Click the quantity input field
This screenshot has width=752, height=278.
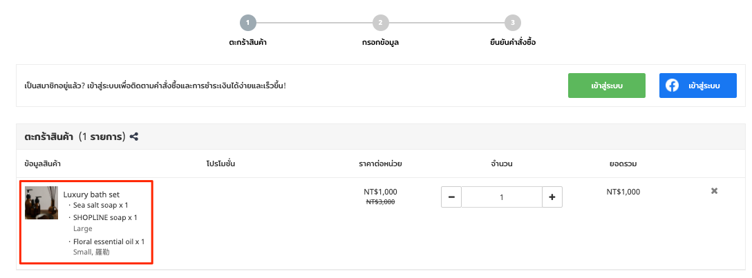(502, 197)
